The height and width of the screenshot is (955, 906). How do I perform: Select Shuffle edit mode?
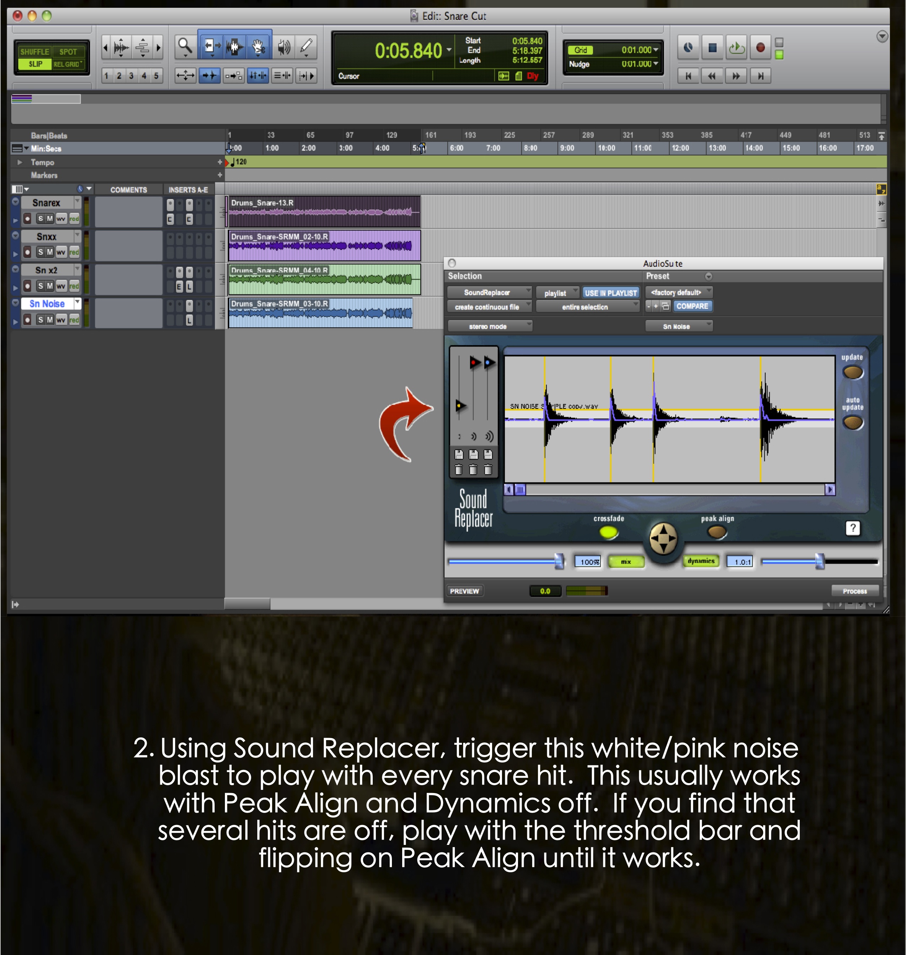(x=35, y=51)
